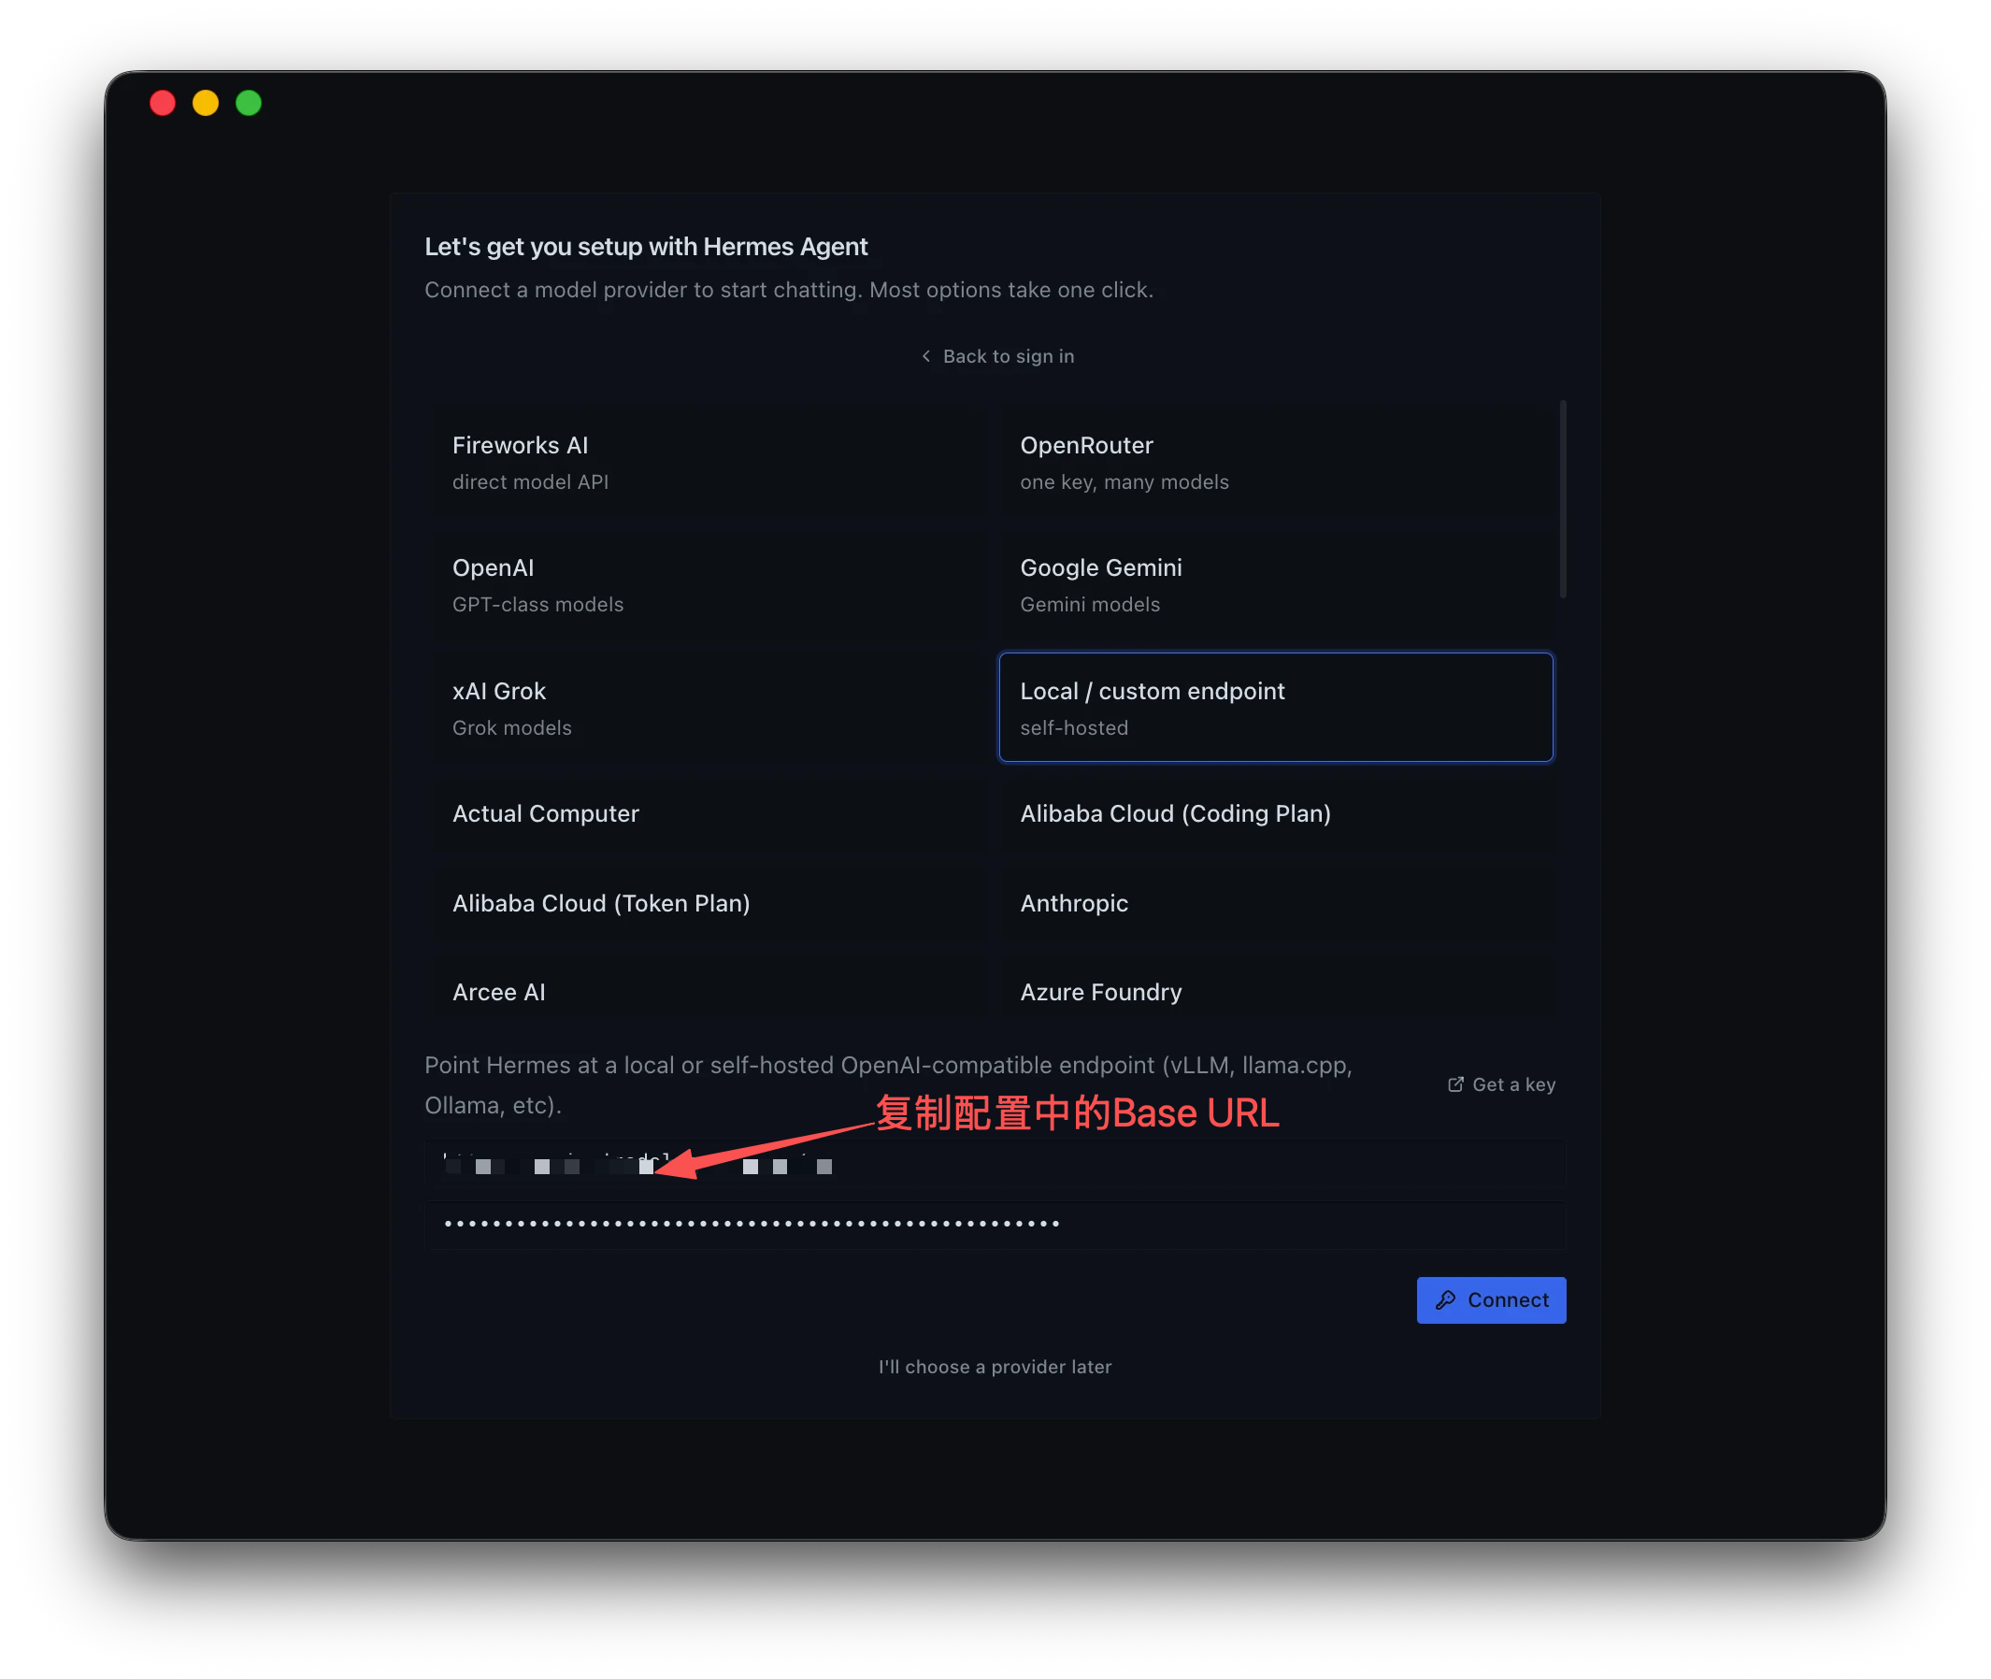Choose the OpenRouter provider card
Viewport: 1991px width, 1679px height.
click(x=1276, y=463)
